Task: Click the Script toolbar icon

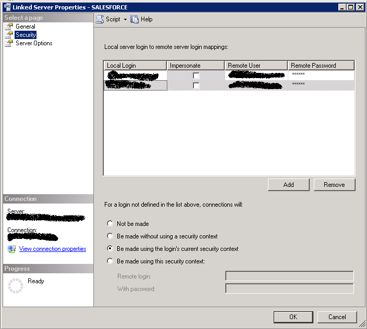Action: pos(100,19)
